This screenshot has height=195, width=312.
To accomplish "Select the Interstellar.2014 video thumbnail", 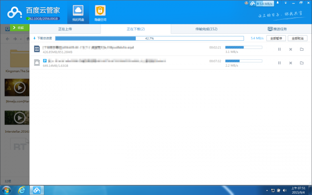I will [x=17, y=118].
